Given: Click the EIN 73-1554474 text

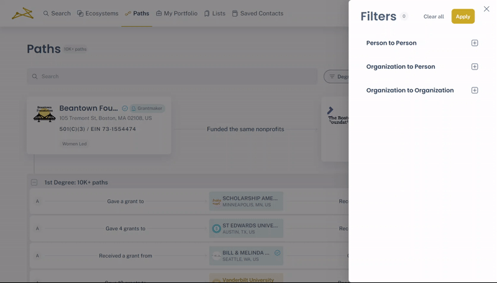Looking at the screenshot, I should click(x=113, y=129).
